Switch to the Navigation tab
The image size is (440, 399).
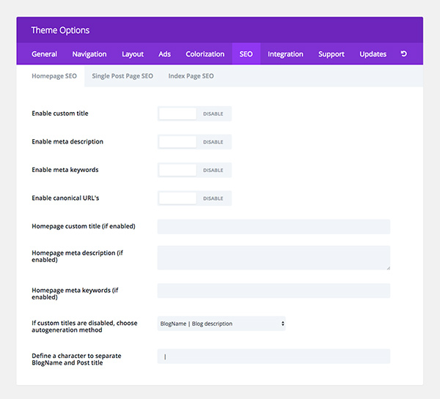click(89, 53)
